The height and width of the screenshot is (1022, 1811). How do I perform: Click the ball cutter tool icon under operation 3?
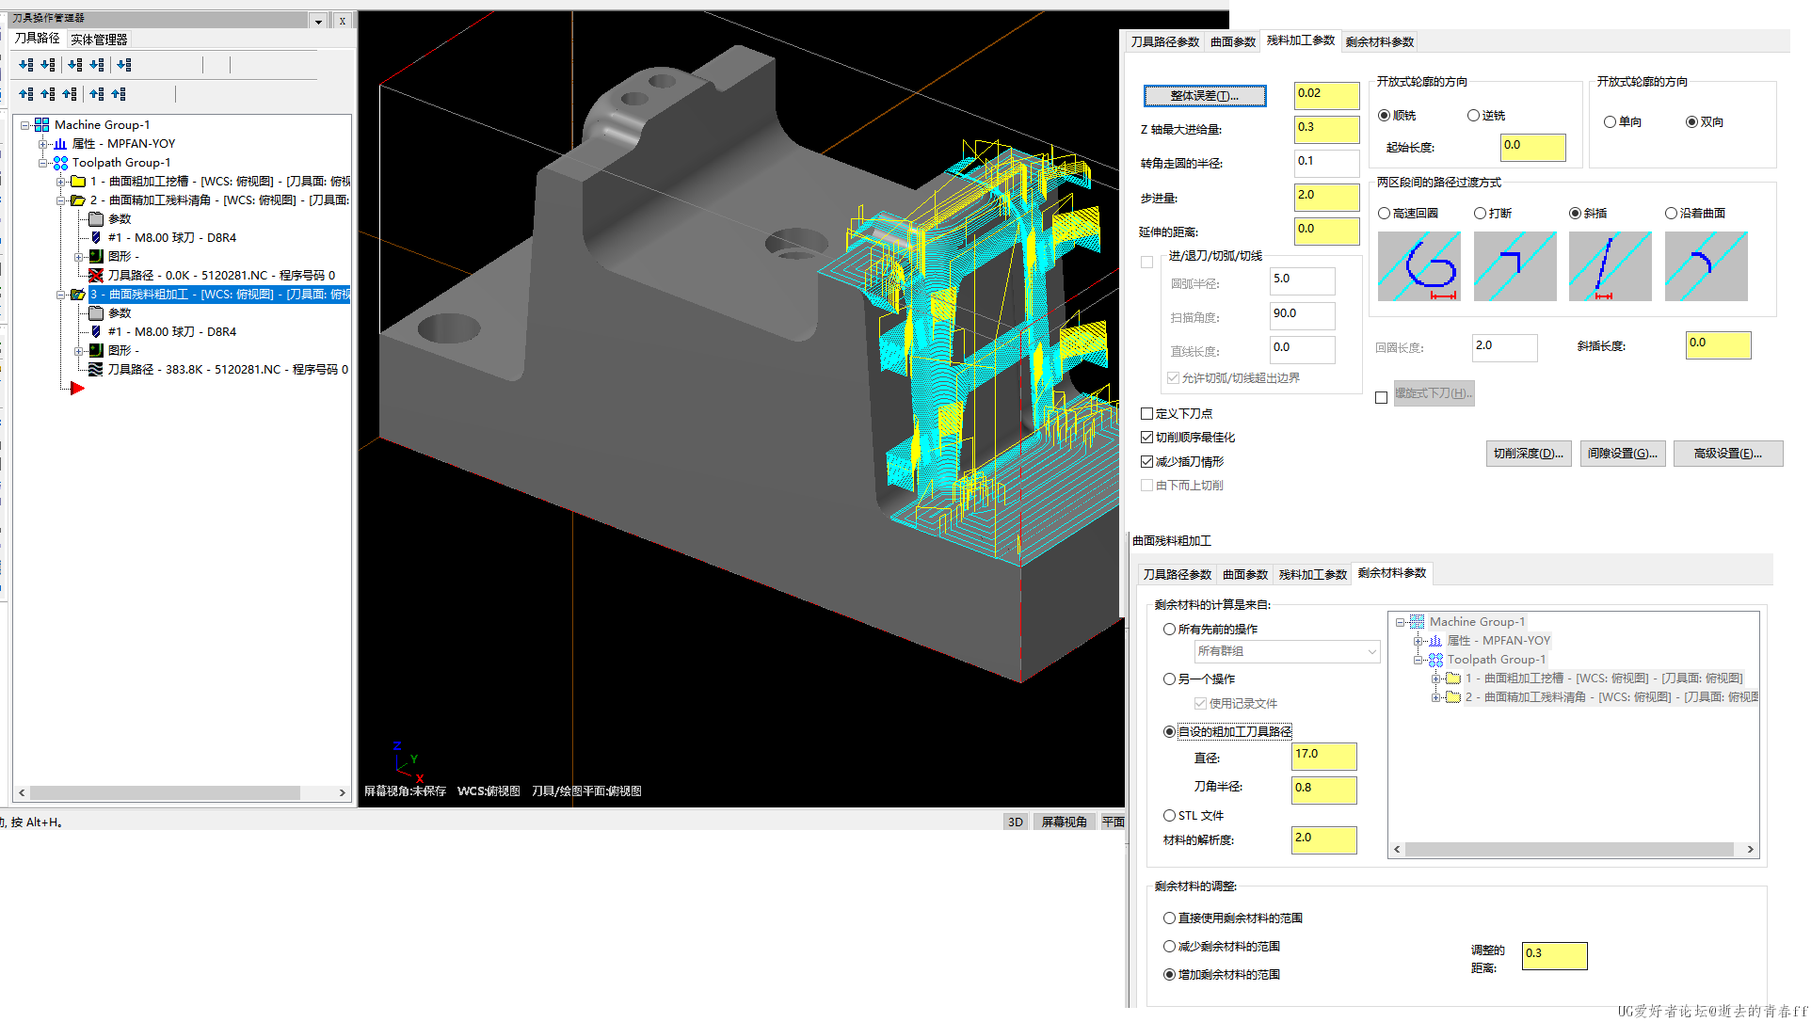click(x=96, y=332)
